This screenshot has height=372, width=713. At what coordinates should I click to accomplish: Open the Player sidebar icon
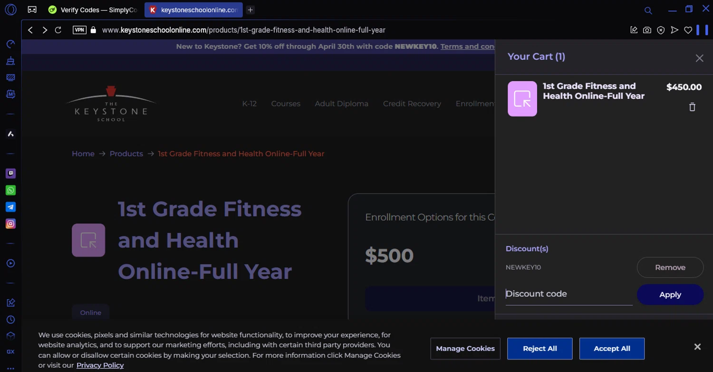(10, 263)
